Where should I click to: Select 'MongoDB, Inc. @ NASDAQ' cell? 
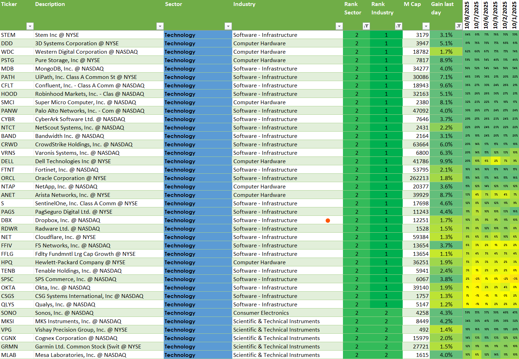pos(99,68)
